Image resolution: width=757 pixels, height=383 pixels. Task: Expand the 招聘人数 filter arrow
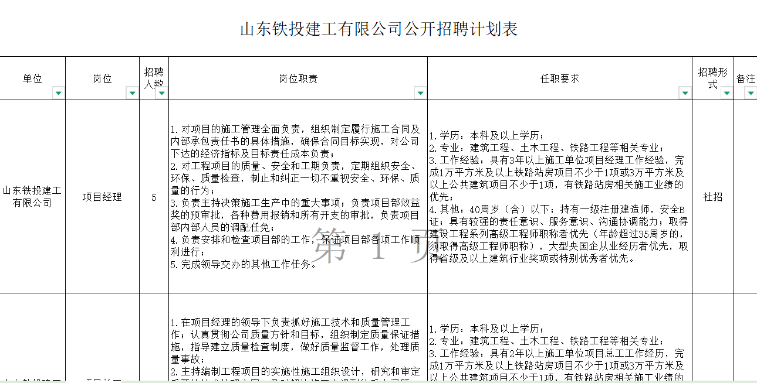coord(161,93)
